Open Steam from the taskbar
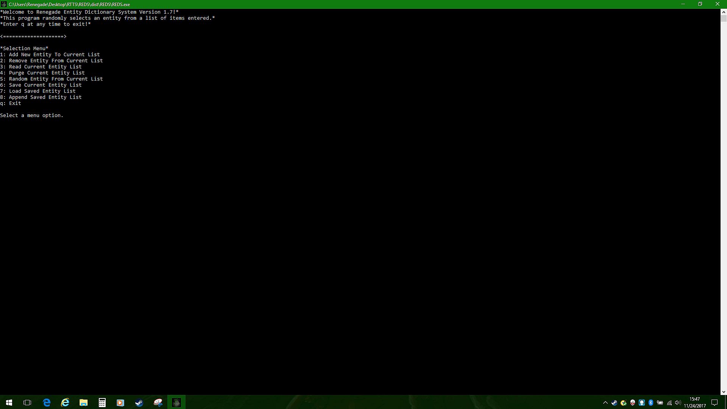This screenshot has width=727, height=409. (139, 403)
